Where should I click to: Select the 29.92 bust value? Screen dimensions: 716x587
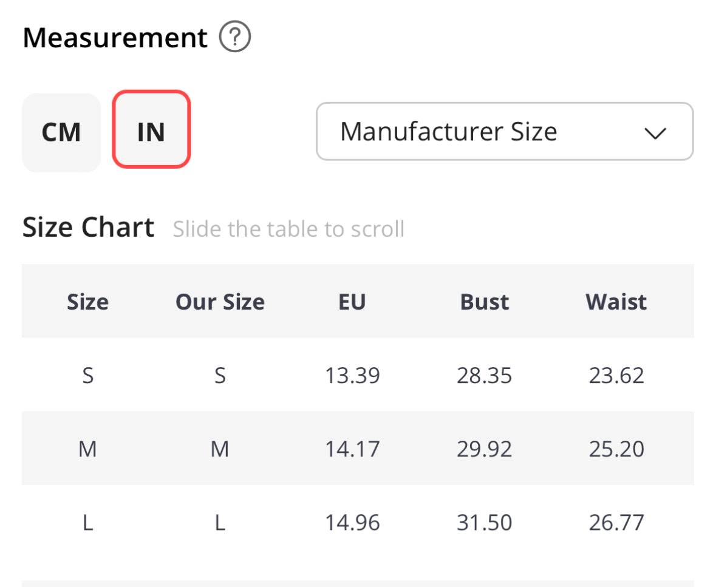pos(485,449)
